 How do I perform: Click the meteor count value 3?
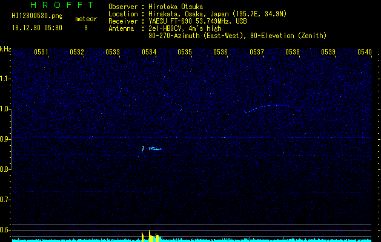click(x=86, y=28)
